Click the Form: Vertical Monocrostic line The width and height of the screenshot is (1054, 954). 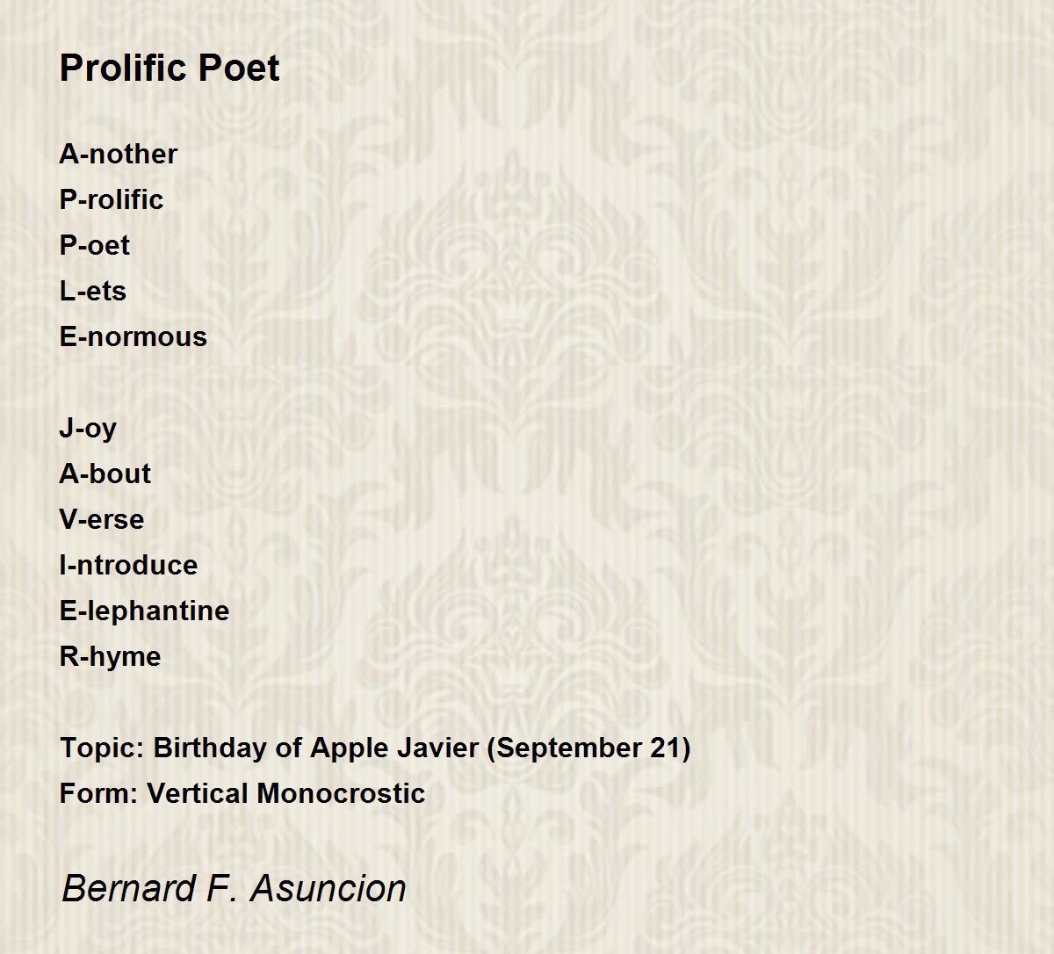point(242,793)
